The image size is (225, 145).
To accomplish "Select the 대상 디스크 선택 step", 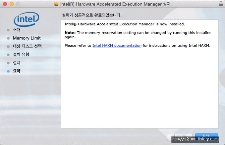I will click(x=27, y=46).
